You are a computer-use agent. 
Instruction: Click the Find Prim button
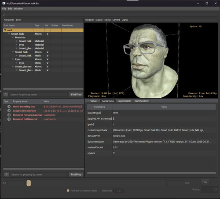(x=76, y=95)
